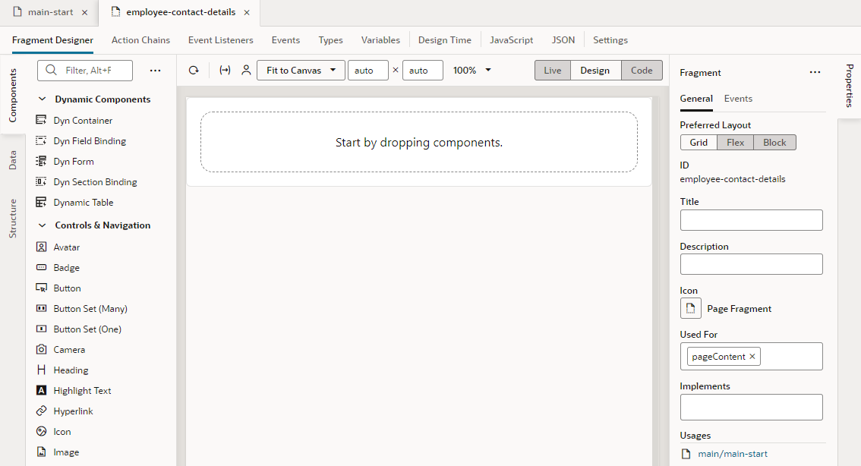Image resolution: width=861 pixels, height=466 pixels.
Task: Open the Types tab
Action: tap(330, 40)
